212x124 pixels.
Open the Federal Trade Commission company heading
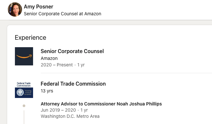click(x=73, y=84)
